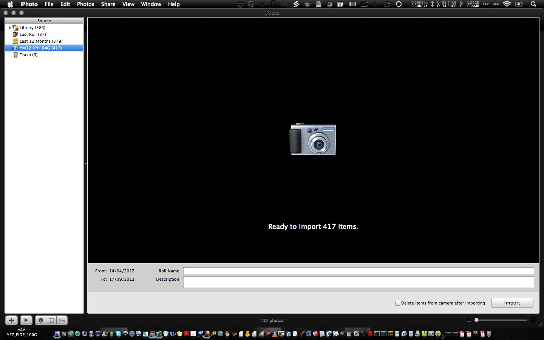Open Skype from the dock
Viewport: 544px width, 340px height.
[119, 334]
